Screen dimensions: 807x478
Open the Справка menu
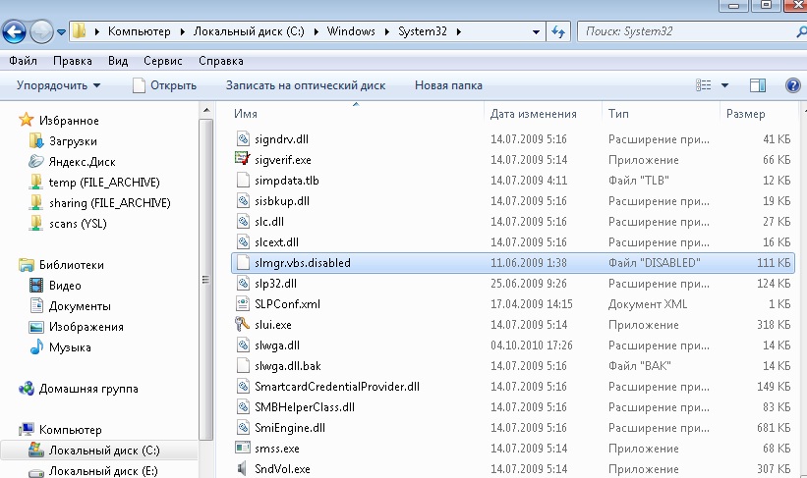[221, 61]
